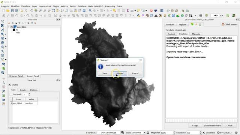Click the red plugin icon in toolbar
240x135 pixels.
[x=151, y=10]
